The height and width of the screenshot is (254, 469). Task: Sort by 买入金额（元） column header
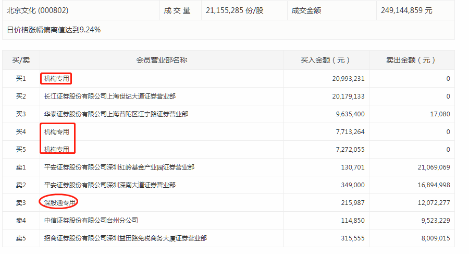coord(326,60)
